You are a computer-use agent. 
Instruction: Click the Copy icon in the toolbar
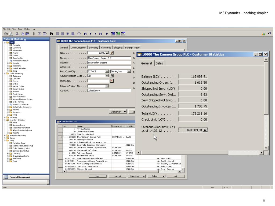pyautogui.click(x=22, y=34)
